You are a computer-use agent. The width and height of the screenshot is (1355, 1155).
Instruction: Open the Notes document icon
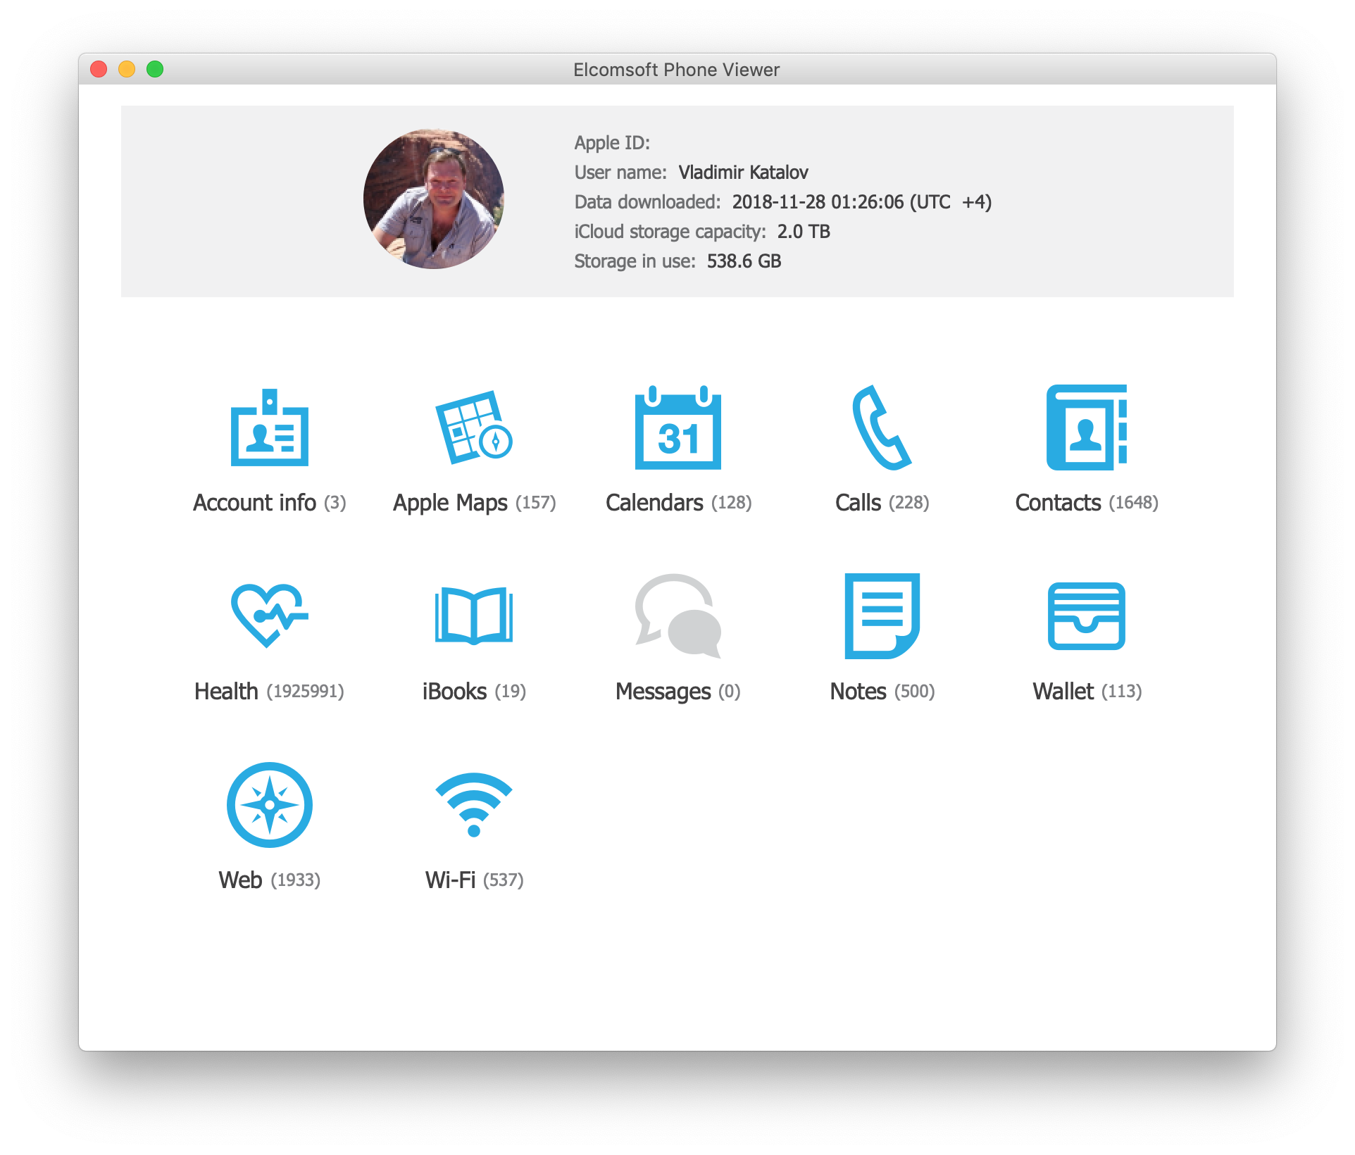(x=882, y=616)
